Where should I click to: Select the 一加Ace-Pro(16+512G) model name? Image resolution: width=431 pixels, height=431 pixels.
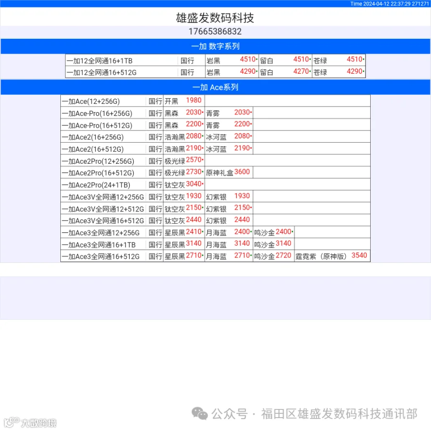(x=97, y=125)
